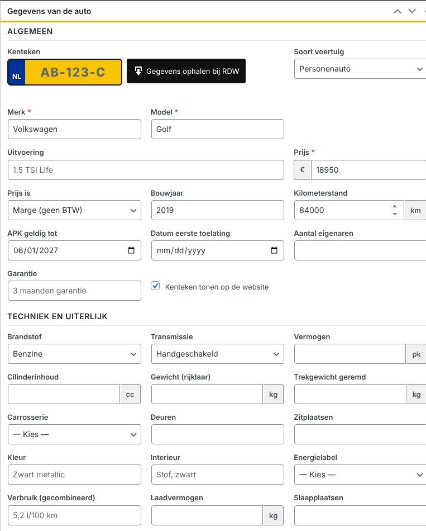
Task: Open Soort voertuig dropdown
Action: (360, 69)
